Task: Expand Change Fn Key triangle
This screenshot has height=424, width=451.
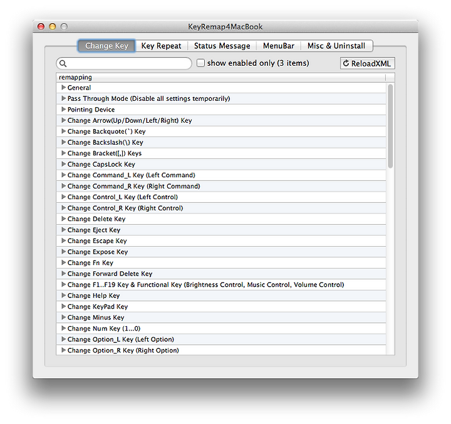Action: click(63, 262)
